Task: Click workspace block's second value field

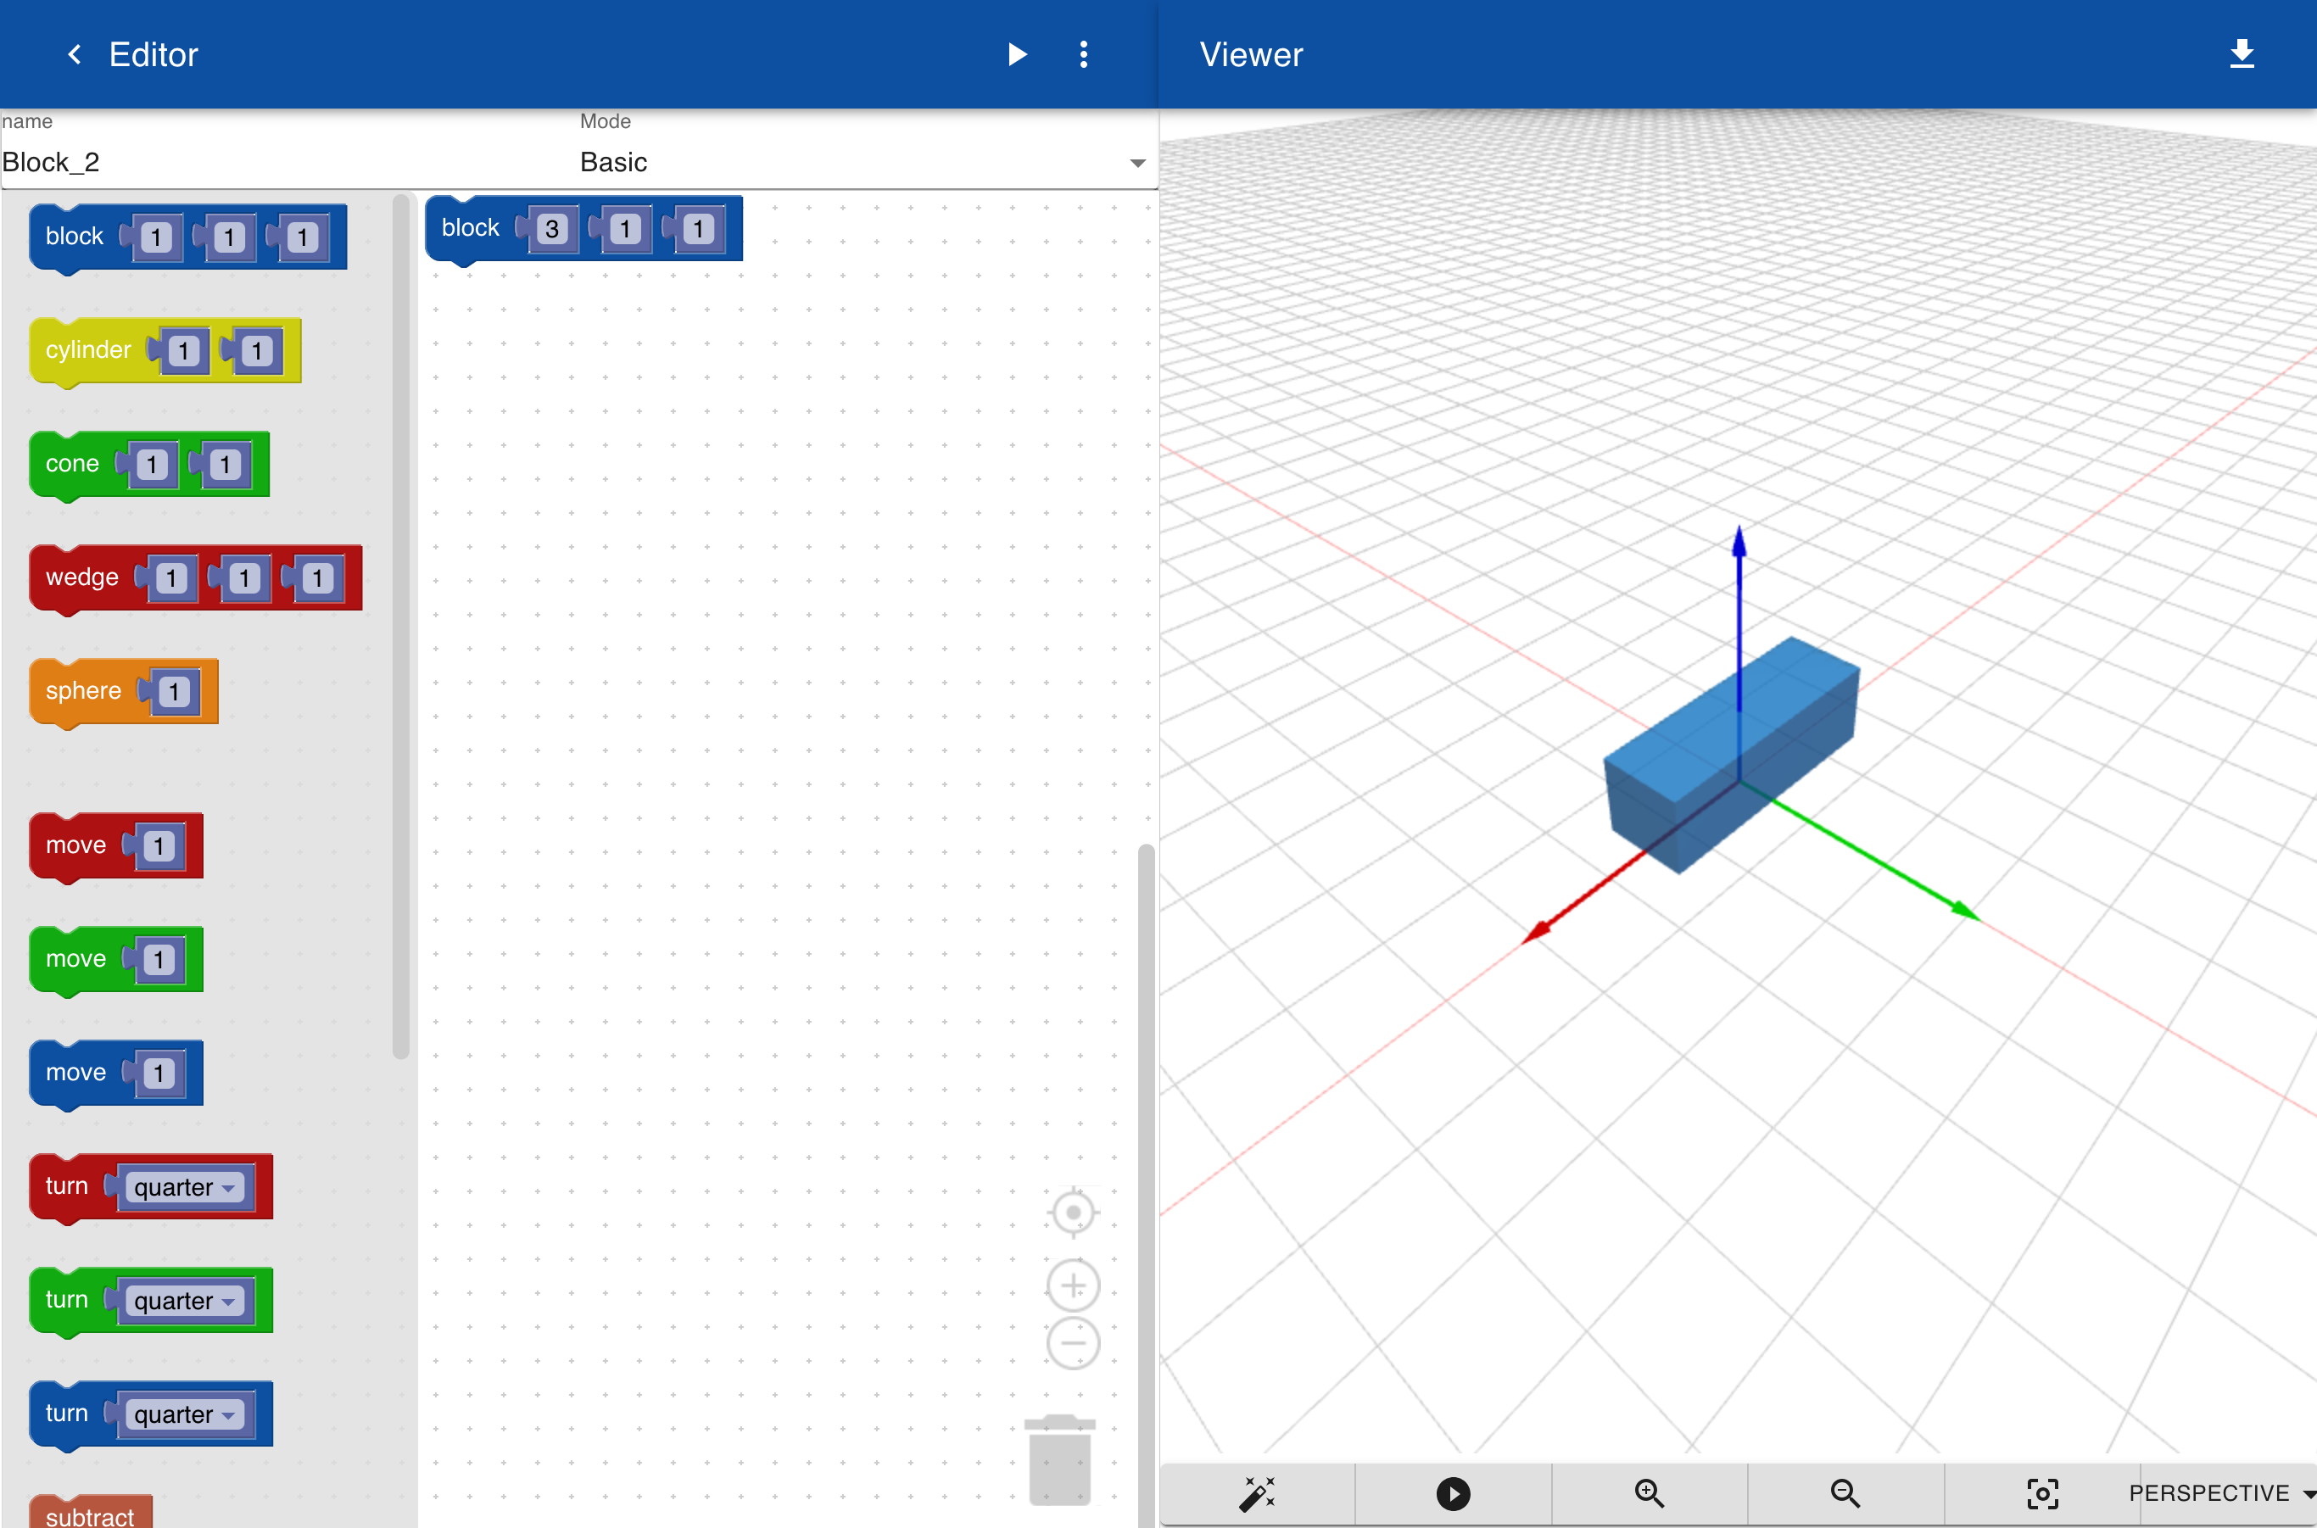Action: coord(625,229)
